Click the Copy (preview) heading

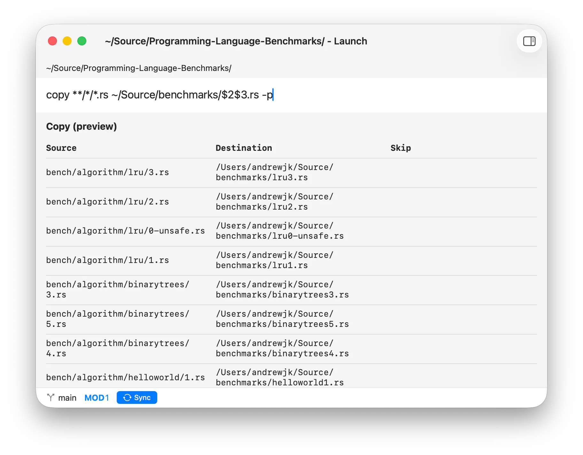click(x=82, y=127)
